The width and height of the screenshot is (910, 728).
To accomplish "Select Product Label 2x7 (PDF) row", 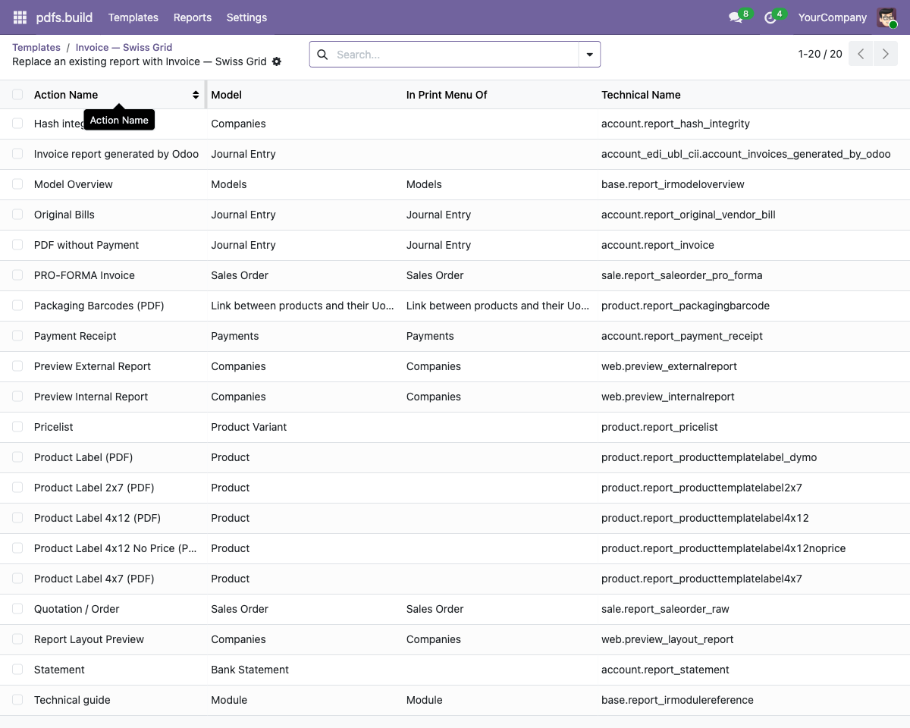I will point(455,488).
